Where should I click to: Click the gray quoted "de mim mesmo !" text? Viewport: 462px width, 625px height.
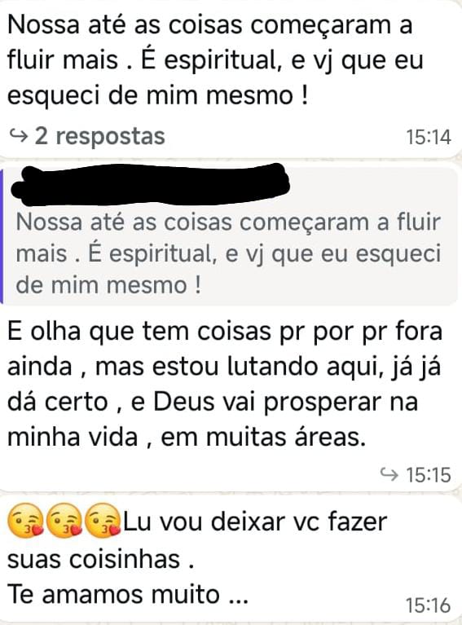click(x=108, y=285)
